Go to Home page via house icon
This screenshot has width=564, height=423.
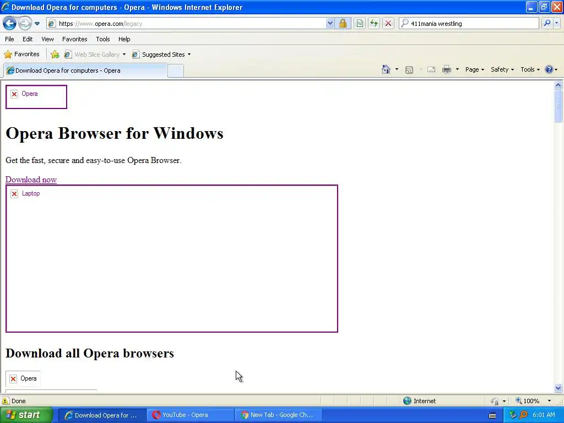386,69
